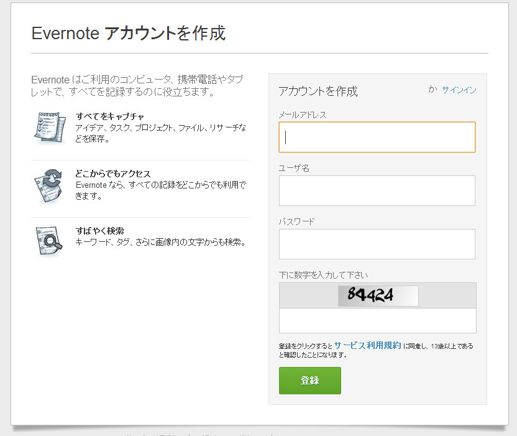
Task: Click the 下に数字を入力して下さい captcha label
Action: (x=324, y=275)
